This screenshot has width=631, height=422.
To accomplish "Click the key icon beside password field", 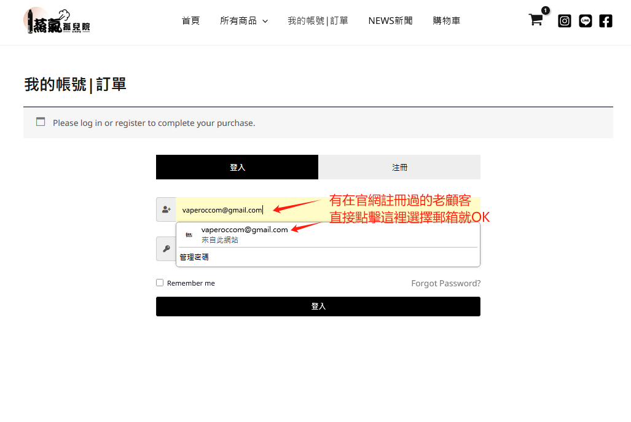I will pyautogui.click(x=167, y=249).
